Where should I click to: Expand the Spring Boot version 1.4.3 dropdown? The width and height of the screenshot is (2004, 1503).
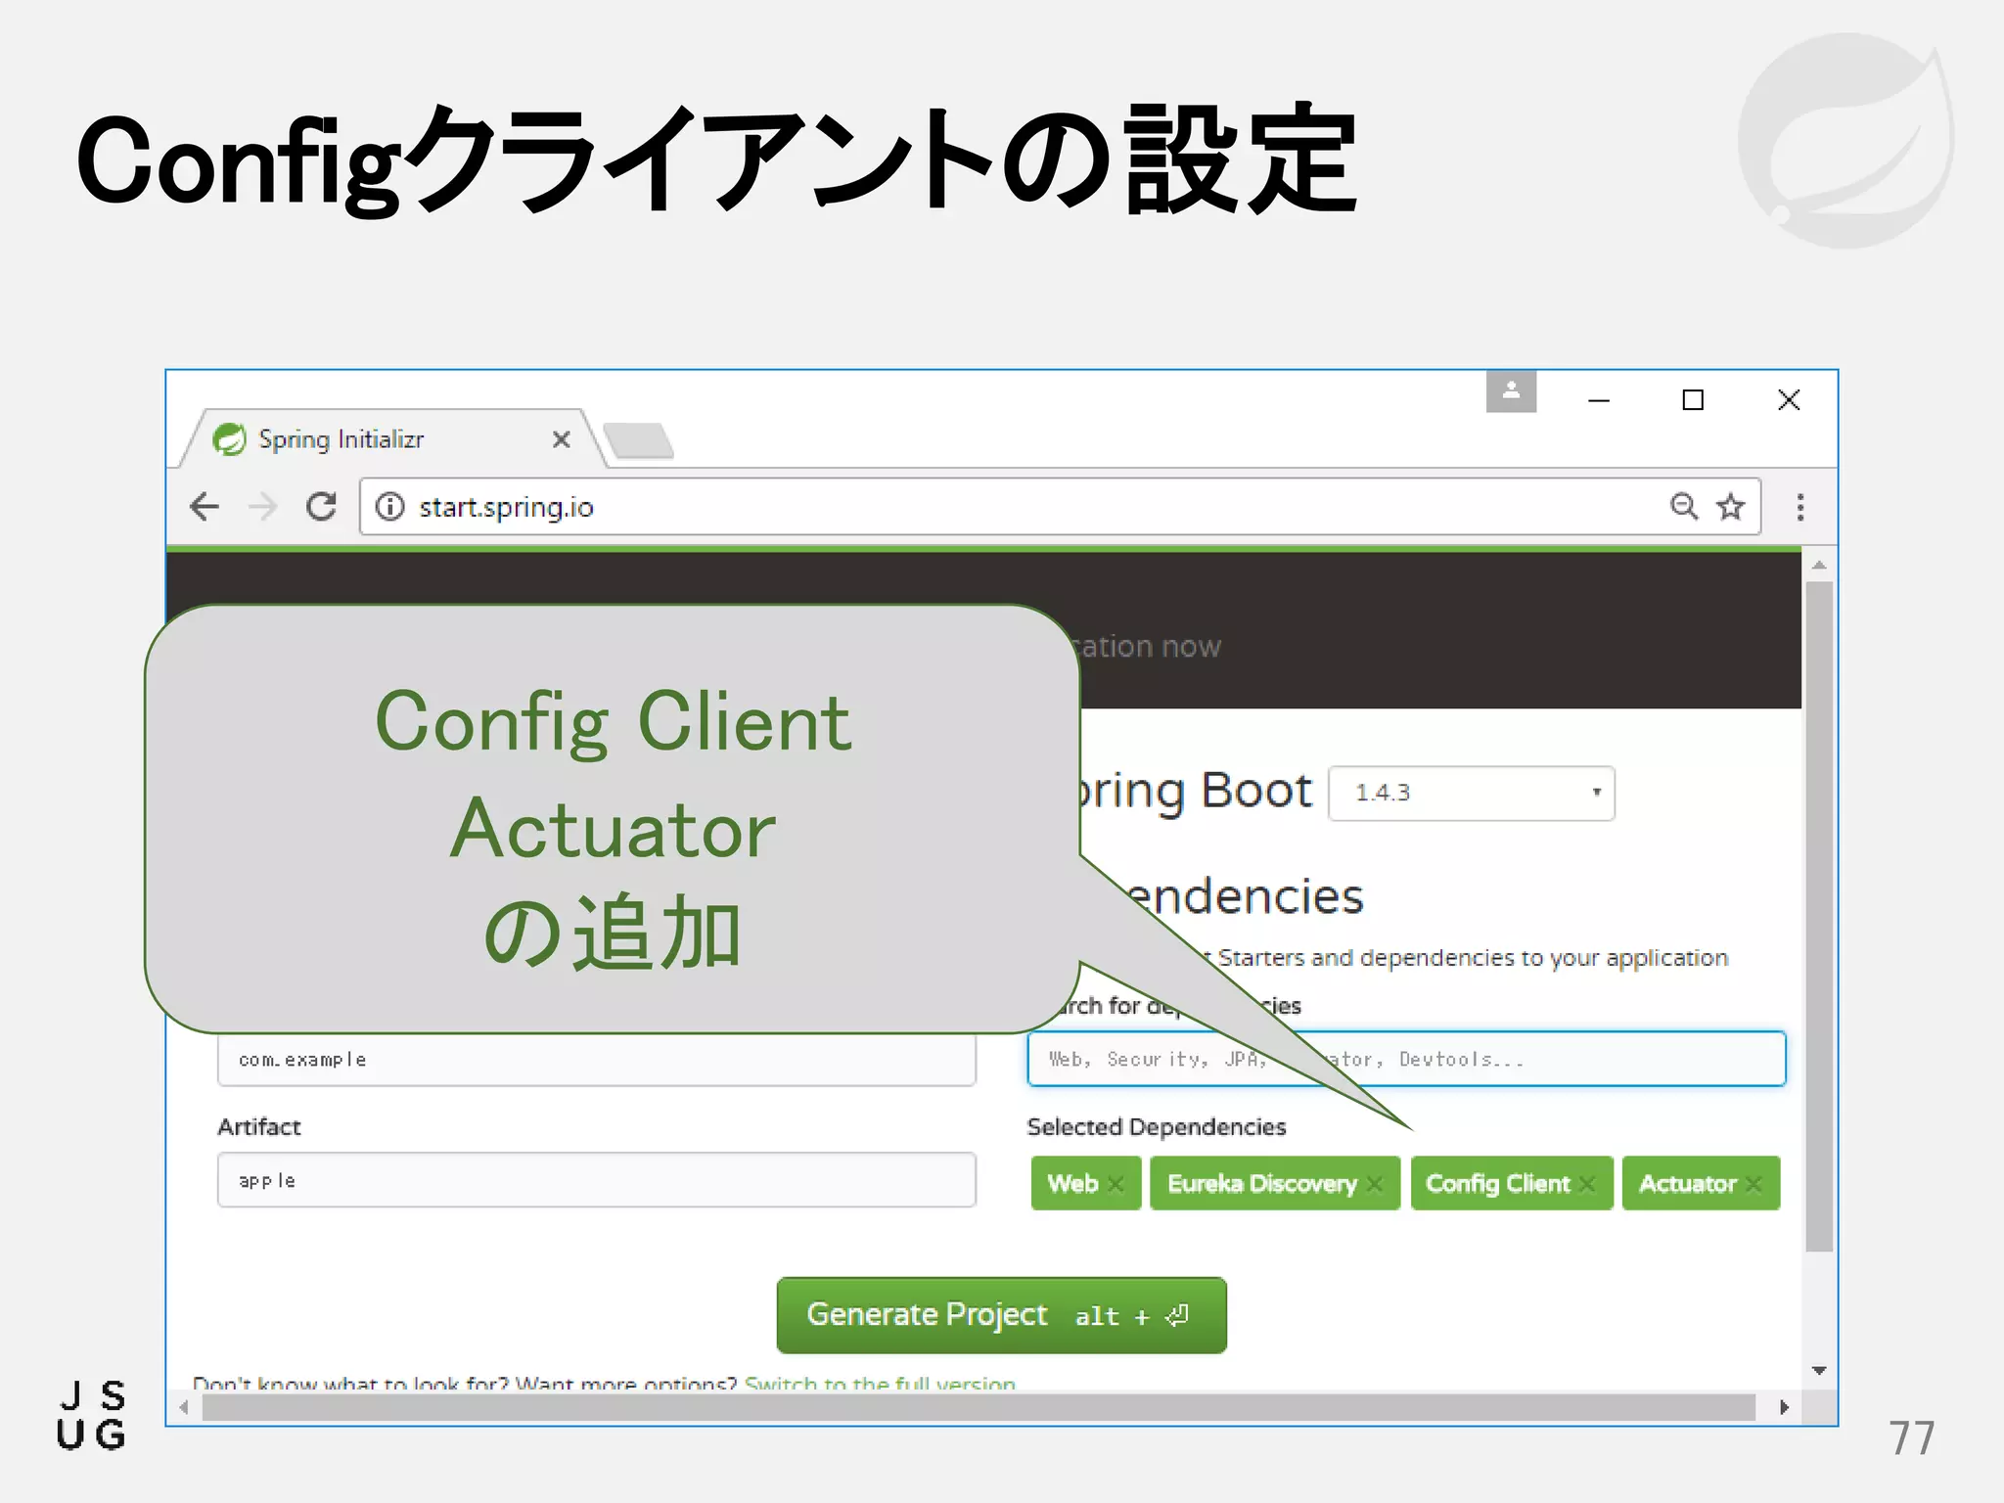[1471, 793]
